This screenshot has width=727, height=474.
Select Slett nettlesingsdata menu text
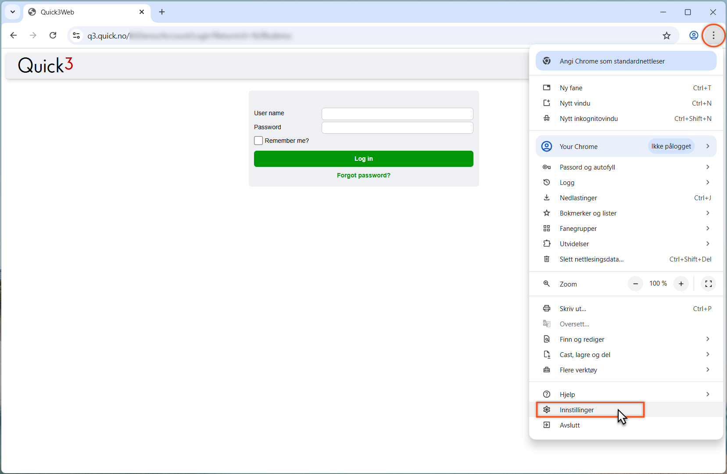coord(591,259)
